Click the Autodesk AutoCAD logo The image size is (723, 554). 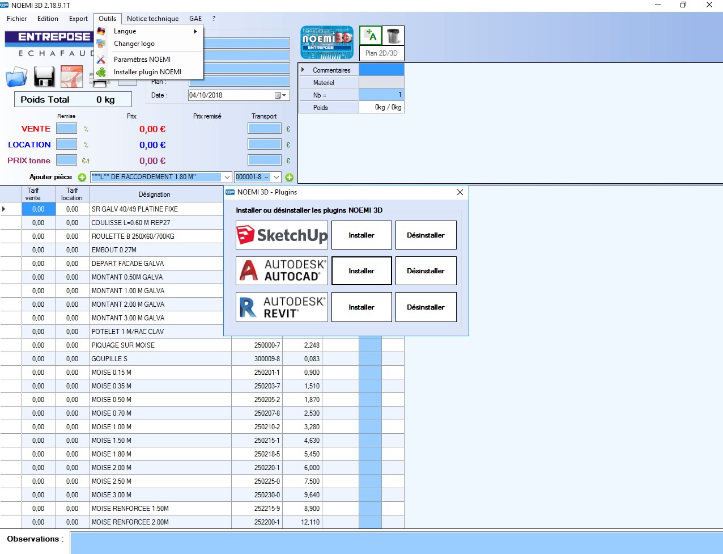click(282, 270)
